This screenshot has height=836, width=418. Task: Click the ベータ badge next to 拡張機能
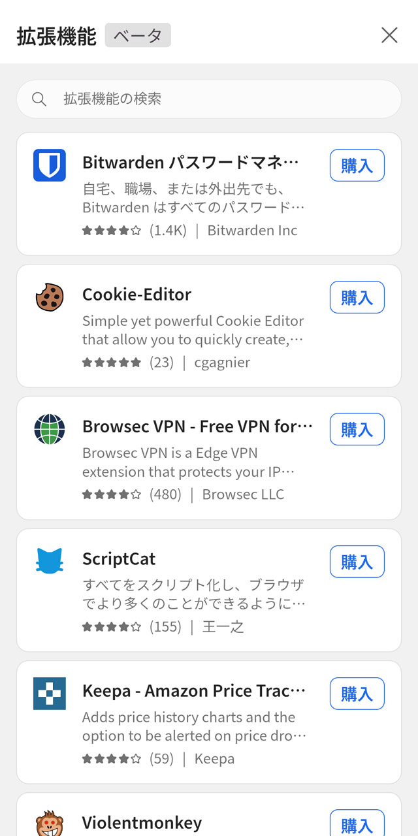[x=138, y=35]
